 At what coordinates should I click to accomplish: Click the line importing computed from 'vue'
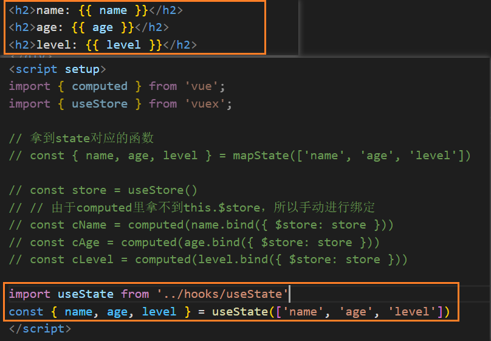tap(117, 86)
